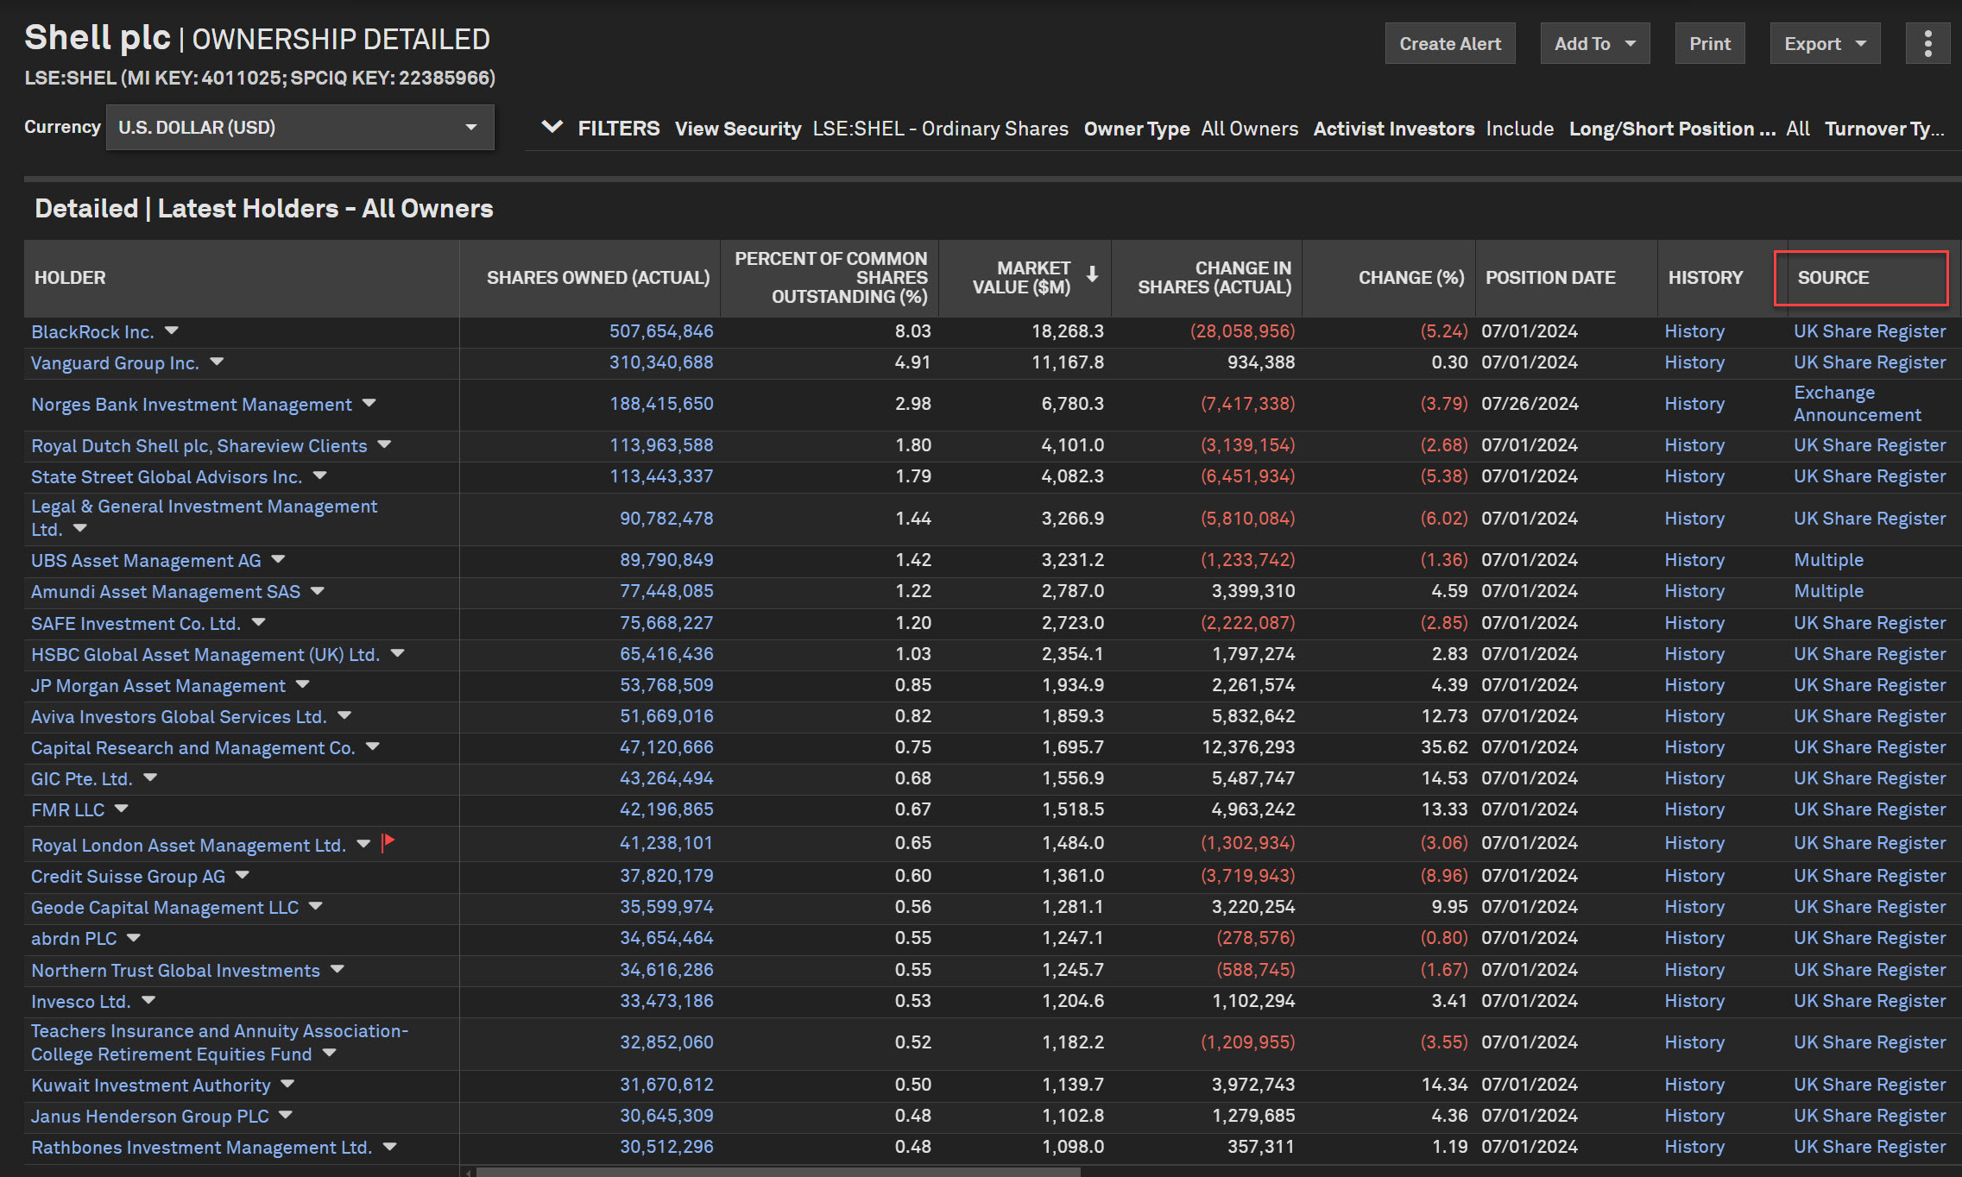The width and height of the screenshot is (1962, 1177).
Task: Click the Create Alert button
Action: pos(1449,43)
